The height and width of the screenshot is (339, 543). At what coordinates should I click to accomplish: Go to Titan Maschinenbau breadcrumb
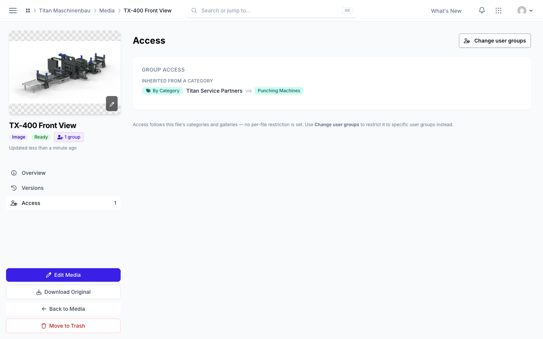pos(65,11)
